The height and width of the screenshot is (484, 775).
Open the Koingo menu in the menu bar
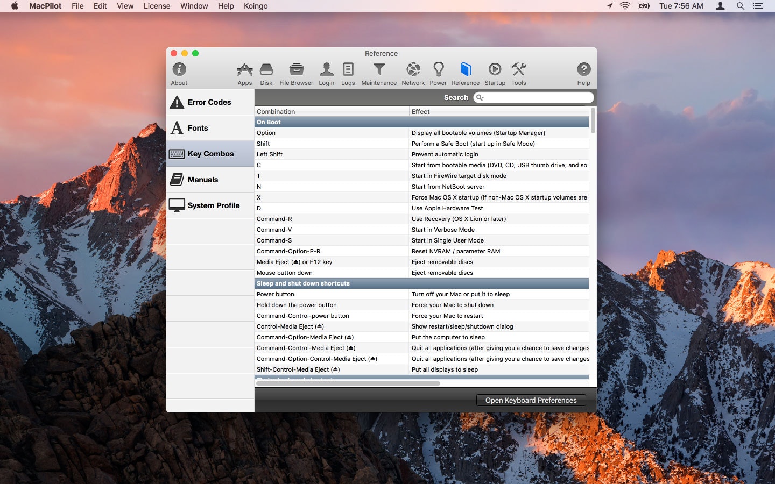click(x=256, y=6)
